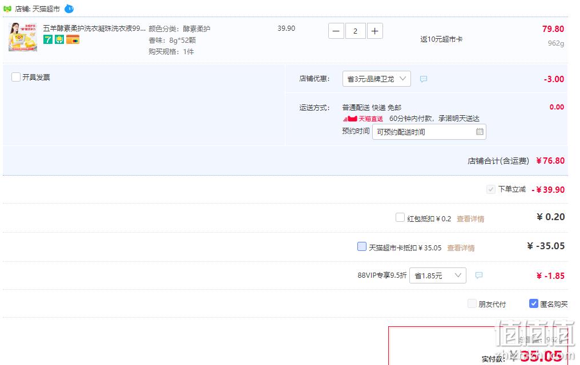Click the blue badge beside 天猫超市
Viewport: 580px width, 365px height.
(69, 9)
